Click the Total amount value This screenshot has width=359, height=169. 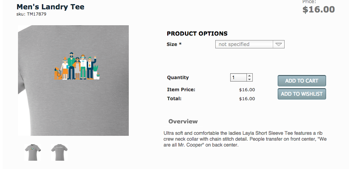(x=247, y=99)
